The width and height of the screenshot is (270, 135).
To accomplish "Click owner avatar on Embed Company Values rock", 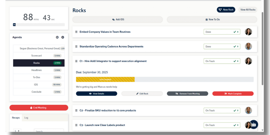I will coord(248,32).
